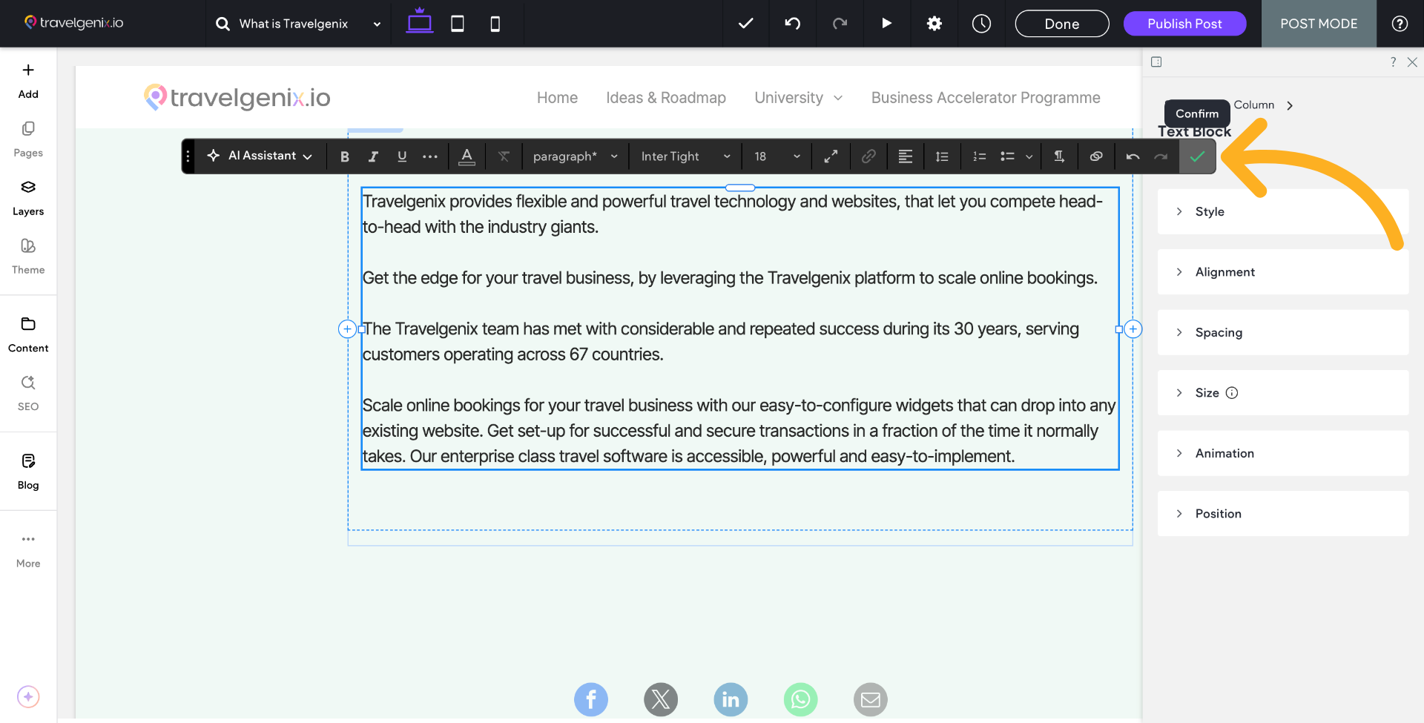Switch to POST MODE tab
The width and height of the screenshot is (1424, 723).
pos(1319,23)
